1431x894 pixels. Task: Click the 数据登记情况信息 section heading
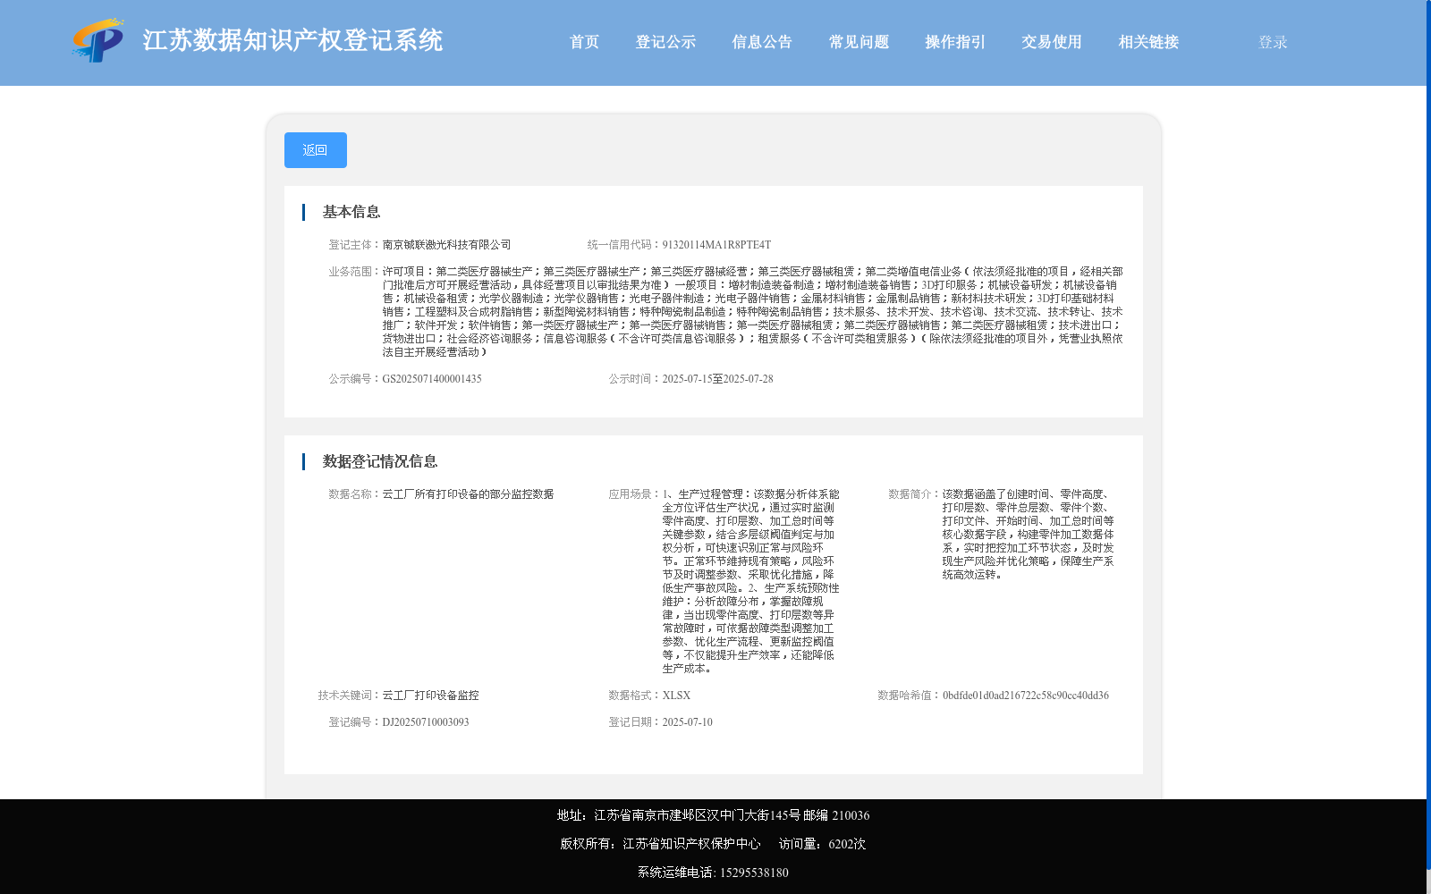pos(380,461)
